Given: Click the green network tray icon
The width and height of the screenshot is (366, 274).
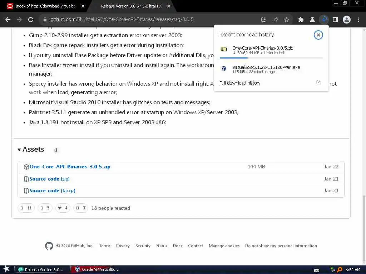Looking at the screenshot, I should pos(333,270).
